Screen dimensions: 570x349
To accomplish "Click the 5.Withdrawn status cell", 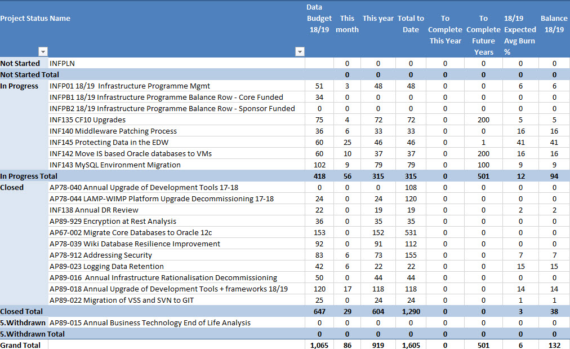I will [24, 323].
